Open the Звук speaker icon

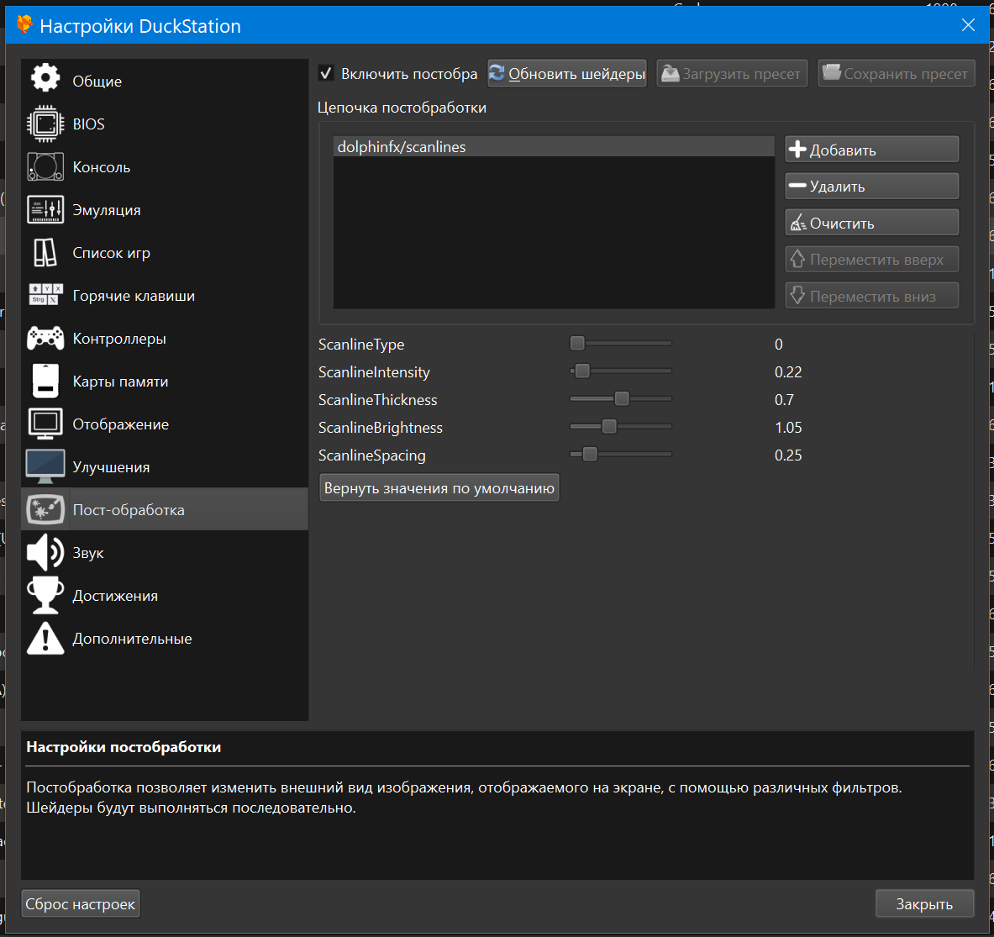pos(45,552)
